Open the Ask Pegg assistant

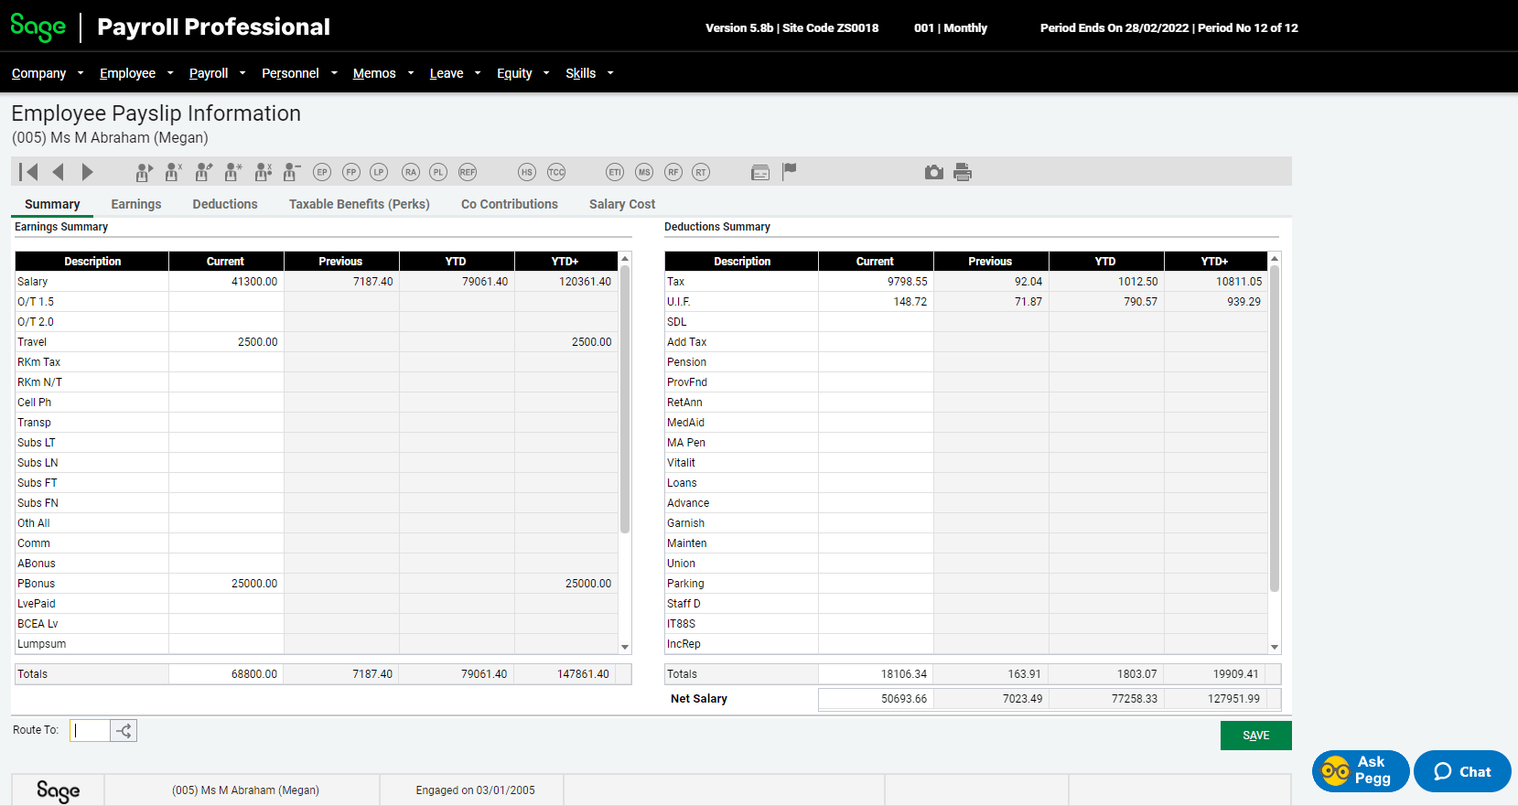(1361, 771)
